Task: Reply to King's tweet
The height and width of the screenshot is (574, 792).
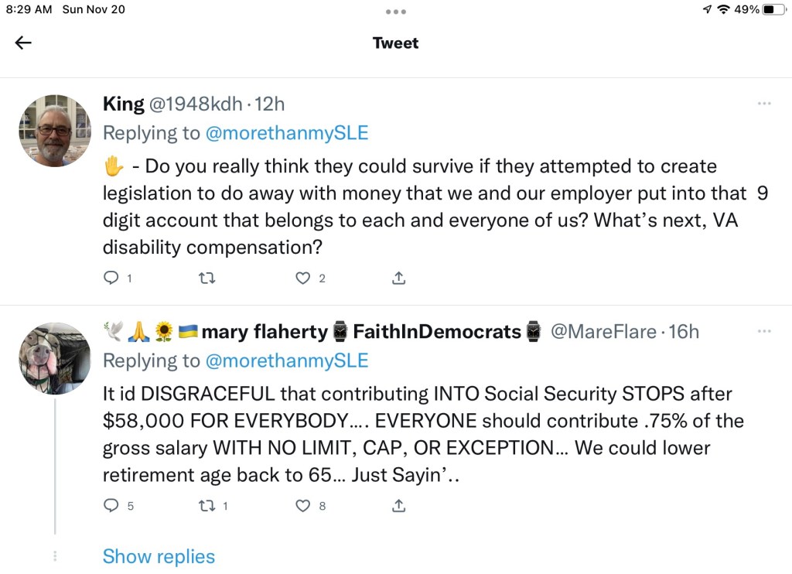Action: (111, 278)
